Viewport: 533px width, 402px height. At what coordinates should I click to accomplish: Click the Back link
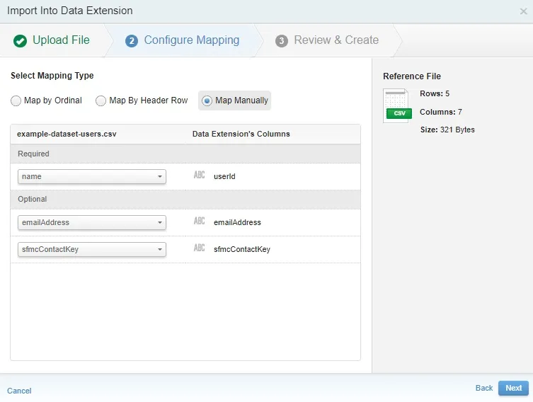pos(484,388)
